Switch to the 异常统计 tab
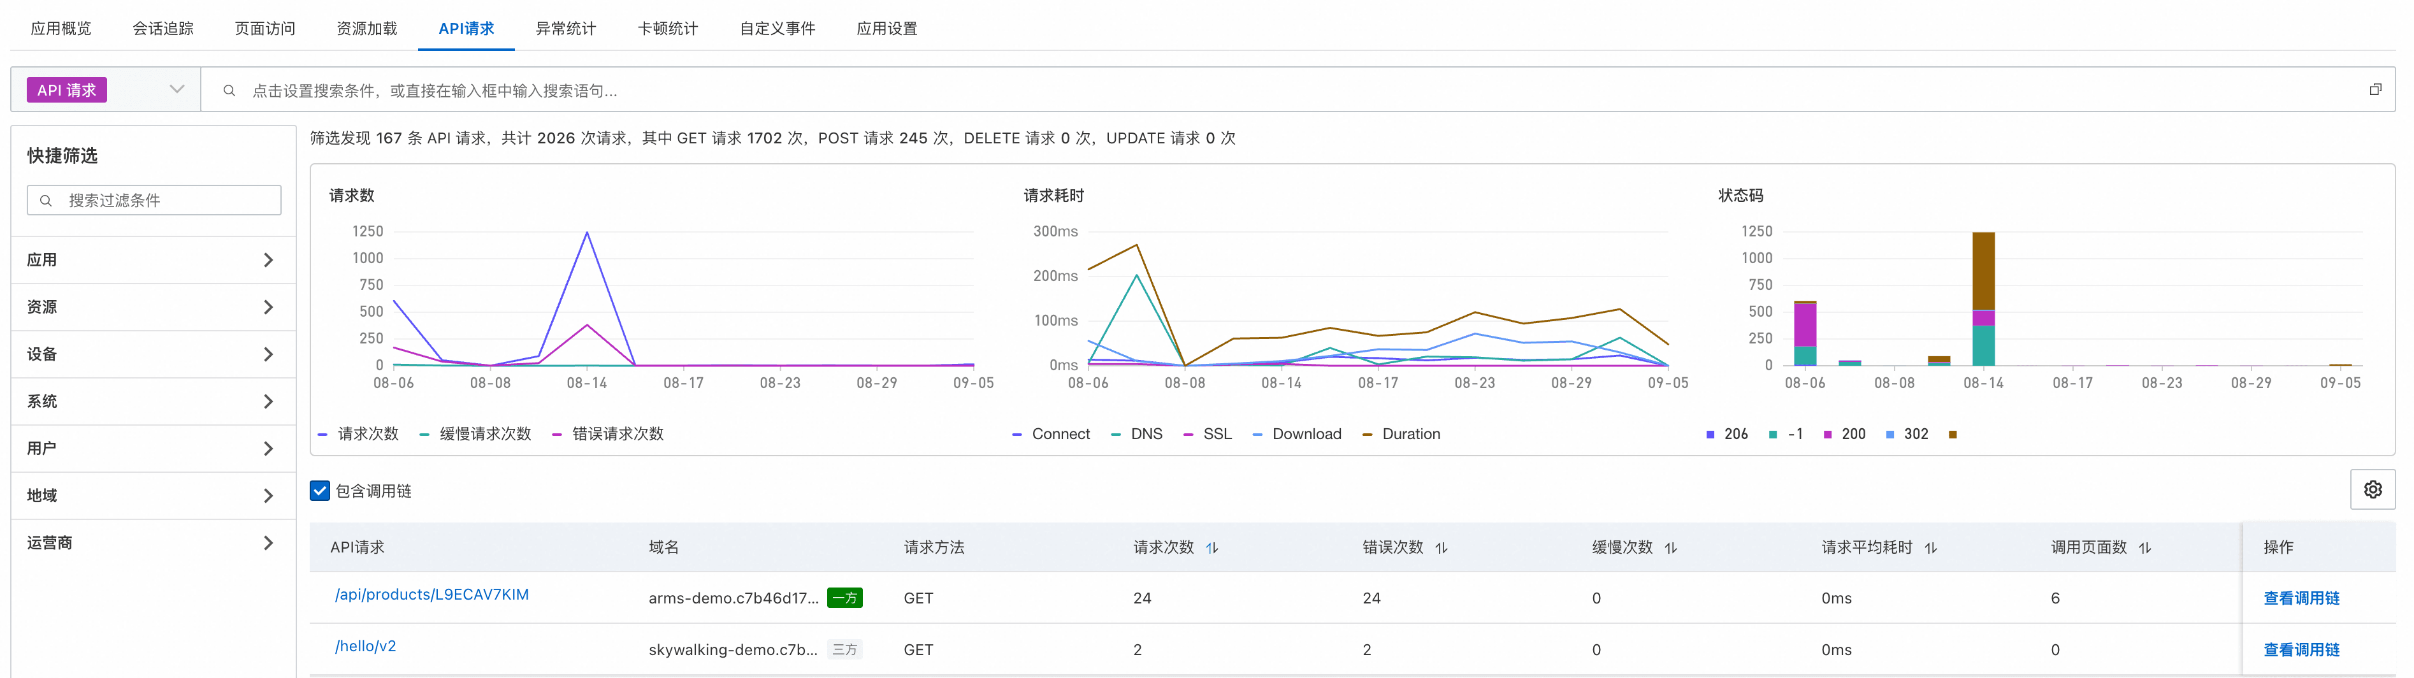 pos(565,28)
